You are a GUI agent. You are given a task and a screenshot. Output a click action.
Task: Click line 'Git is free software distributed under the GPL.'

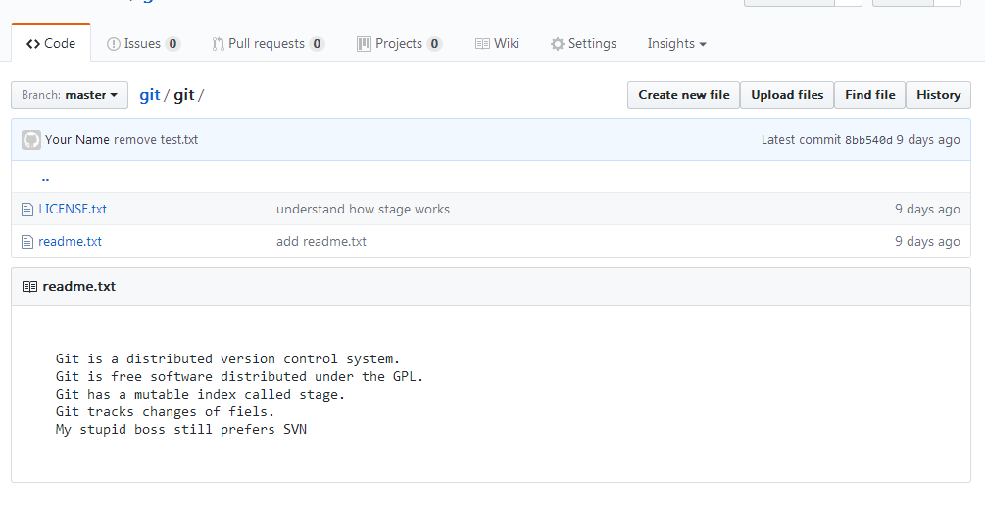click(x=239, y=377)
